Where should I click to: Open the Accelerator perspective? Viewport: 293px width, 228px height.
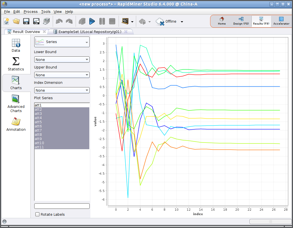coord(281,21)
